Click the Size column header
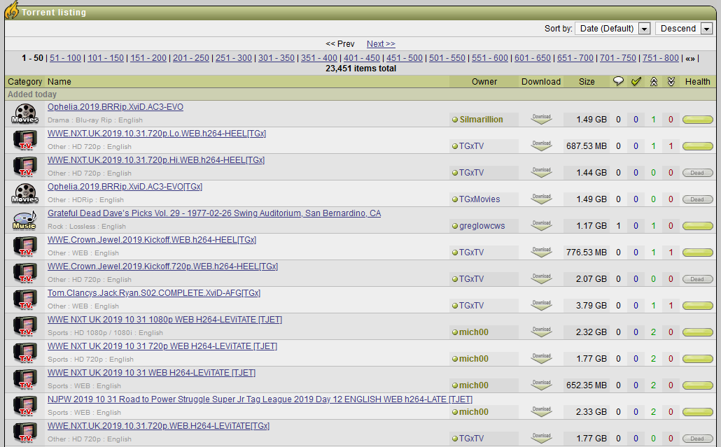Image resolution: width=721 pixels, height=447 pixels. (x=587, y=82)
